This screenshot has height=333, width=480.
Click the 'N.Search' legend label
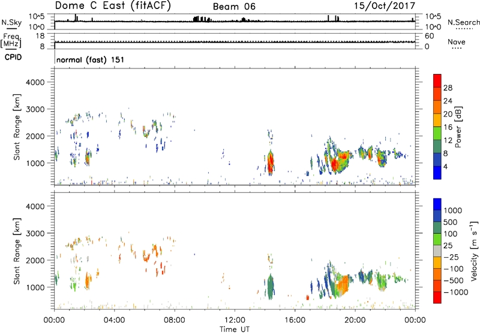coord(464,22)
